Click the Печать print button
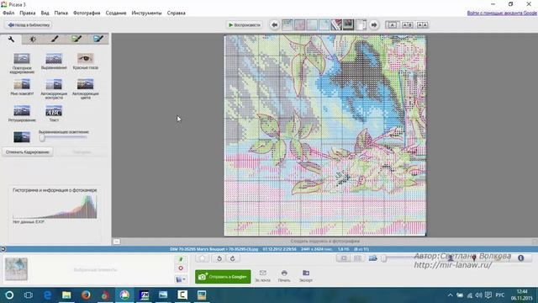538x303 pixels. pyautogui.click(x=284, y=276)
